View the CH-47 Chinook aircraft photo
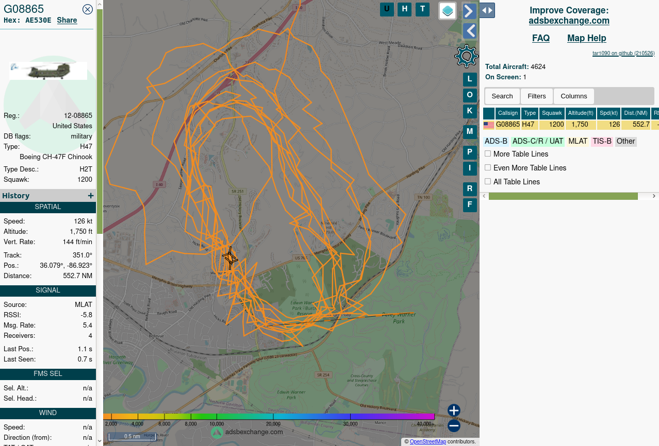 point(48,71)
